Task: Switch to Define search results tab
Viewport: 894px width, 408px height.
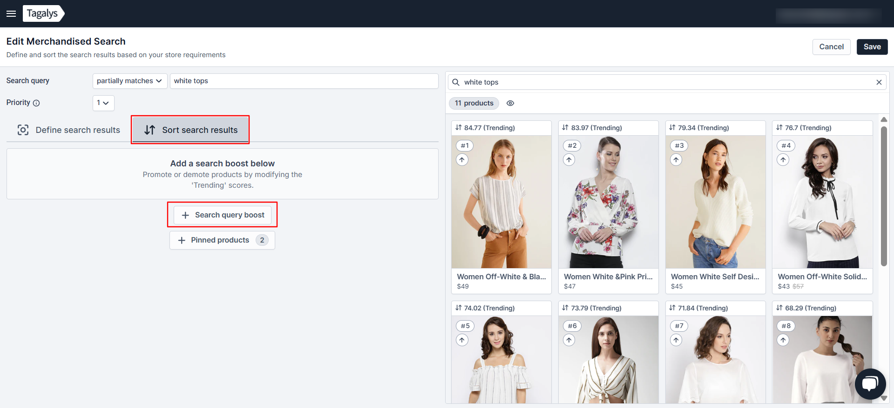Action: pos(69,130)
